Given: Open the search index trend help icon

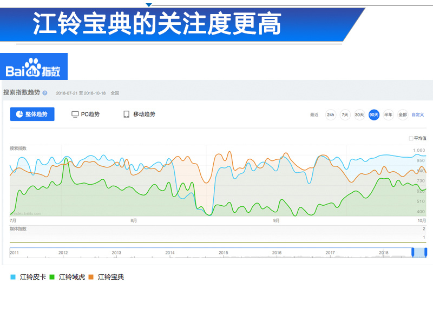Looking at the screenshot, I should (45, 93).
